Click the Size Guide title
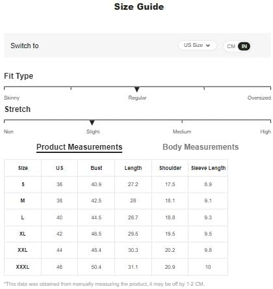Viewport: 273px width, 289px height. pos(139,7)
